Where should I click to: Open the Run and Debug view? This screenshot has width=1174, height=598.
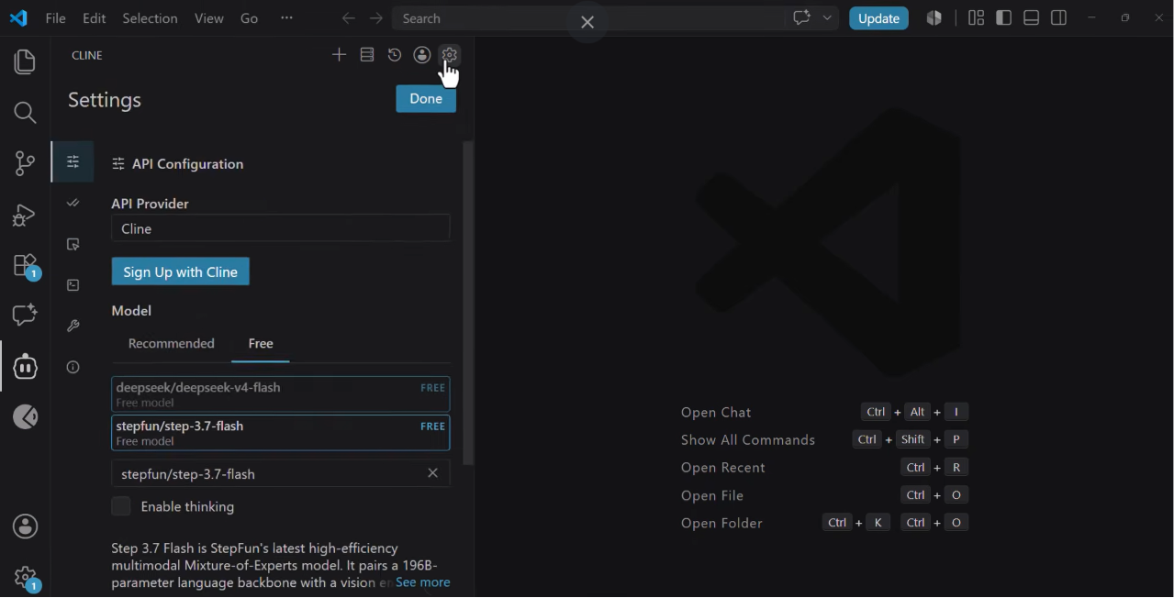(x=25, y=215)
